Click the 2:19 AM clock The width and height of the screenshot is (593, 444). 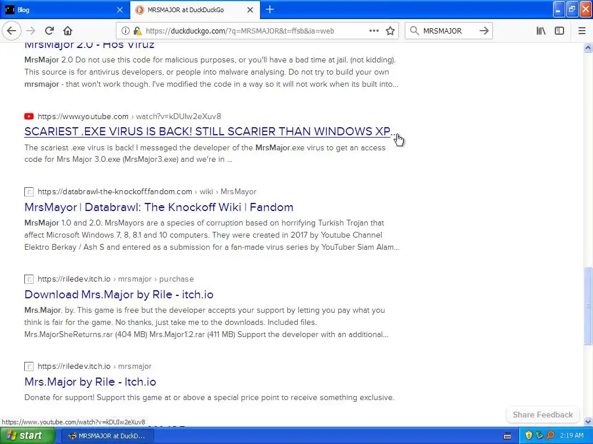572,436
